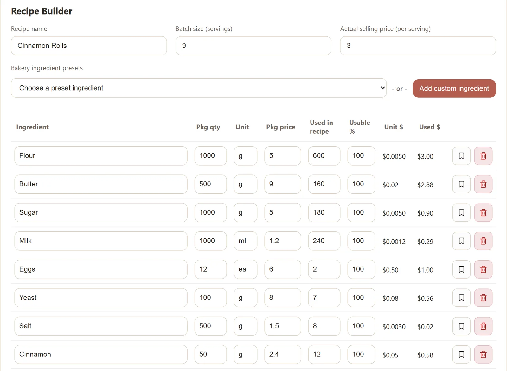The image size is (507, 371).
Task: Delete the Flour ingredient row
Action: [x=483, y=156]
